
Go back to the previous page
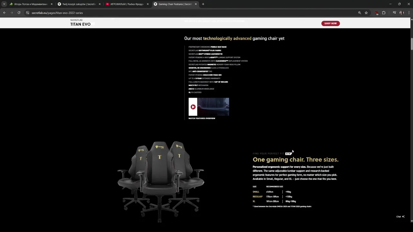[4, 13]
